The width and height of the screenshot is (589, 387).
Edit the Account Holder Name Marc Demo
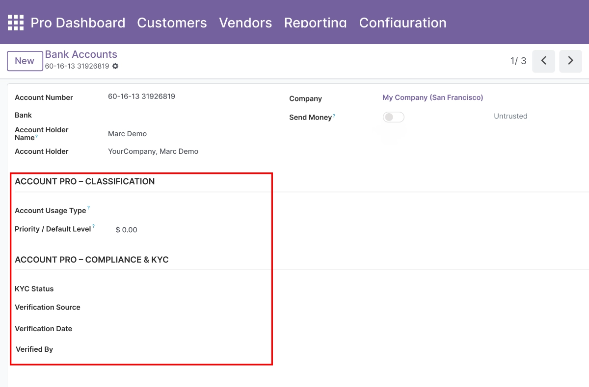click(127, 134)
